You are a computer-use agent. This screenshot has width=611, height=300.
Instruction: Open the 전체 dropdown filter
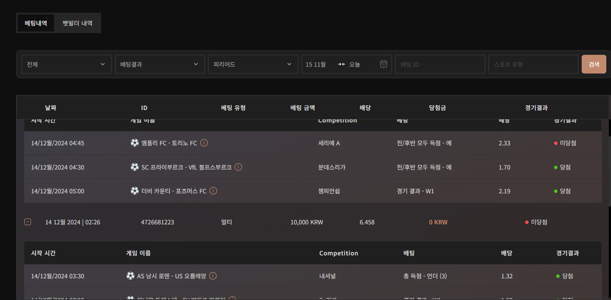point(66,64)
